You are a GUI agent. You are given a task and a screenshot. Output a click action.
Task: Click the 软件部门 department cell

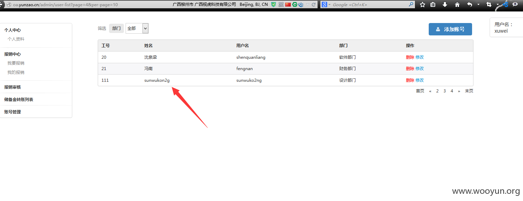coord(348,57)
